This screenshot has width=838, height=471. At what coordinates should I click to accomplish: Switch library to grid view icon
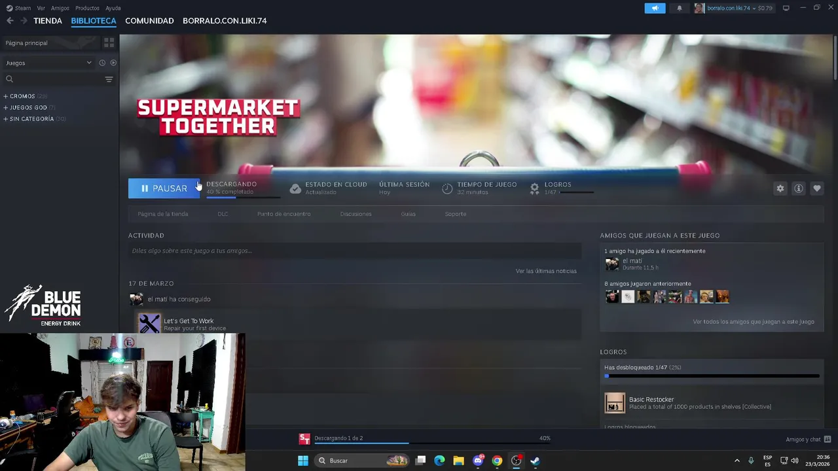click(x=109, y=43)
